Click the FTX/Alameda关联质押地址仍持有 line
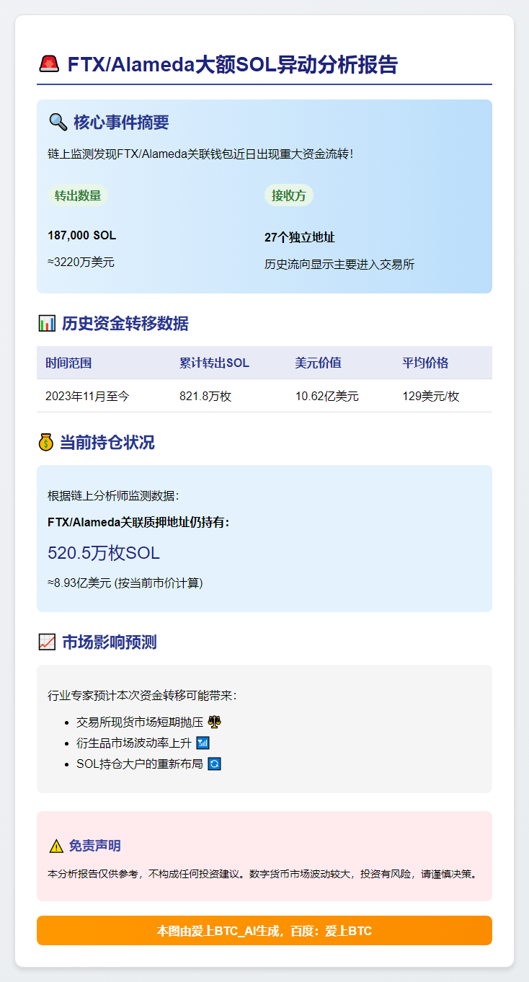This screenshot has height=982, width=529. tap(138, 523)
